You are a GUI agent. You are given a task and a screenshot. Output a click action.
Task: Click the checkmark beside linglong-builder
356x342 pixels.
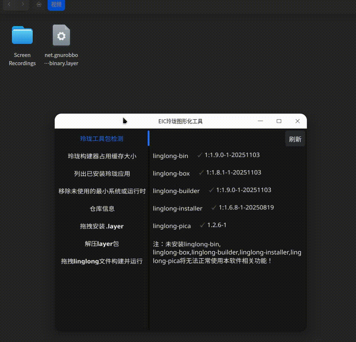coord(211,190)
